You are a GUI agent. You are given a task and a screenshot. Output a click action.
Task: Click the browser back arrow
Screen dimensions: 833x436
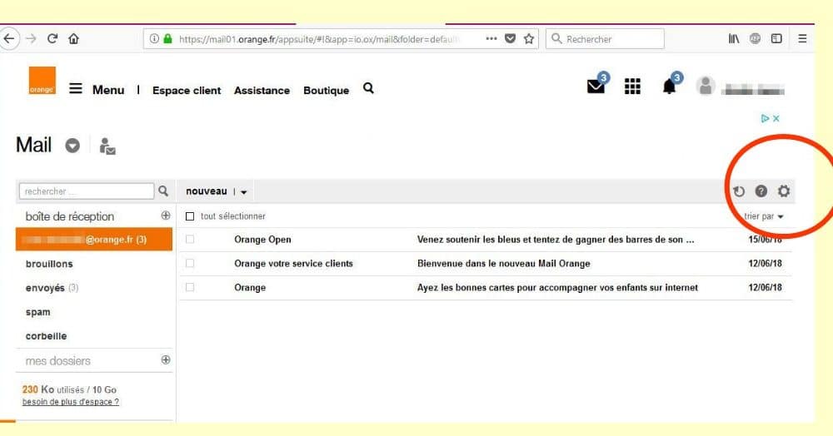[x=9, y=39]
